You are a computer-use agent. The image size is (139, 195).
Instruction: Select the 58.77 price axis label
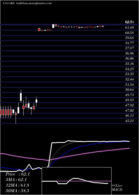point(129,43)
